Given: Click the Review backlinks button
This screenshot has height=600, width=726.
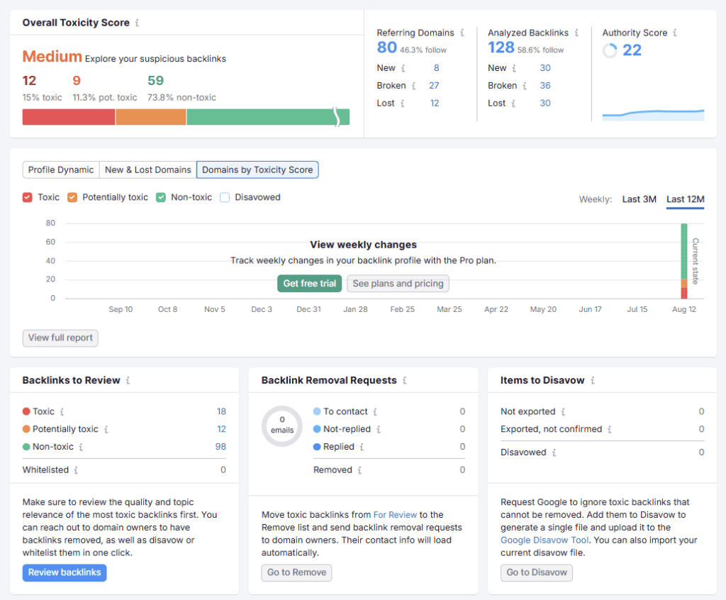Looking at the screenshot, I should 65,572.
